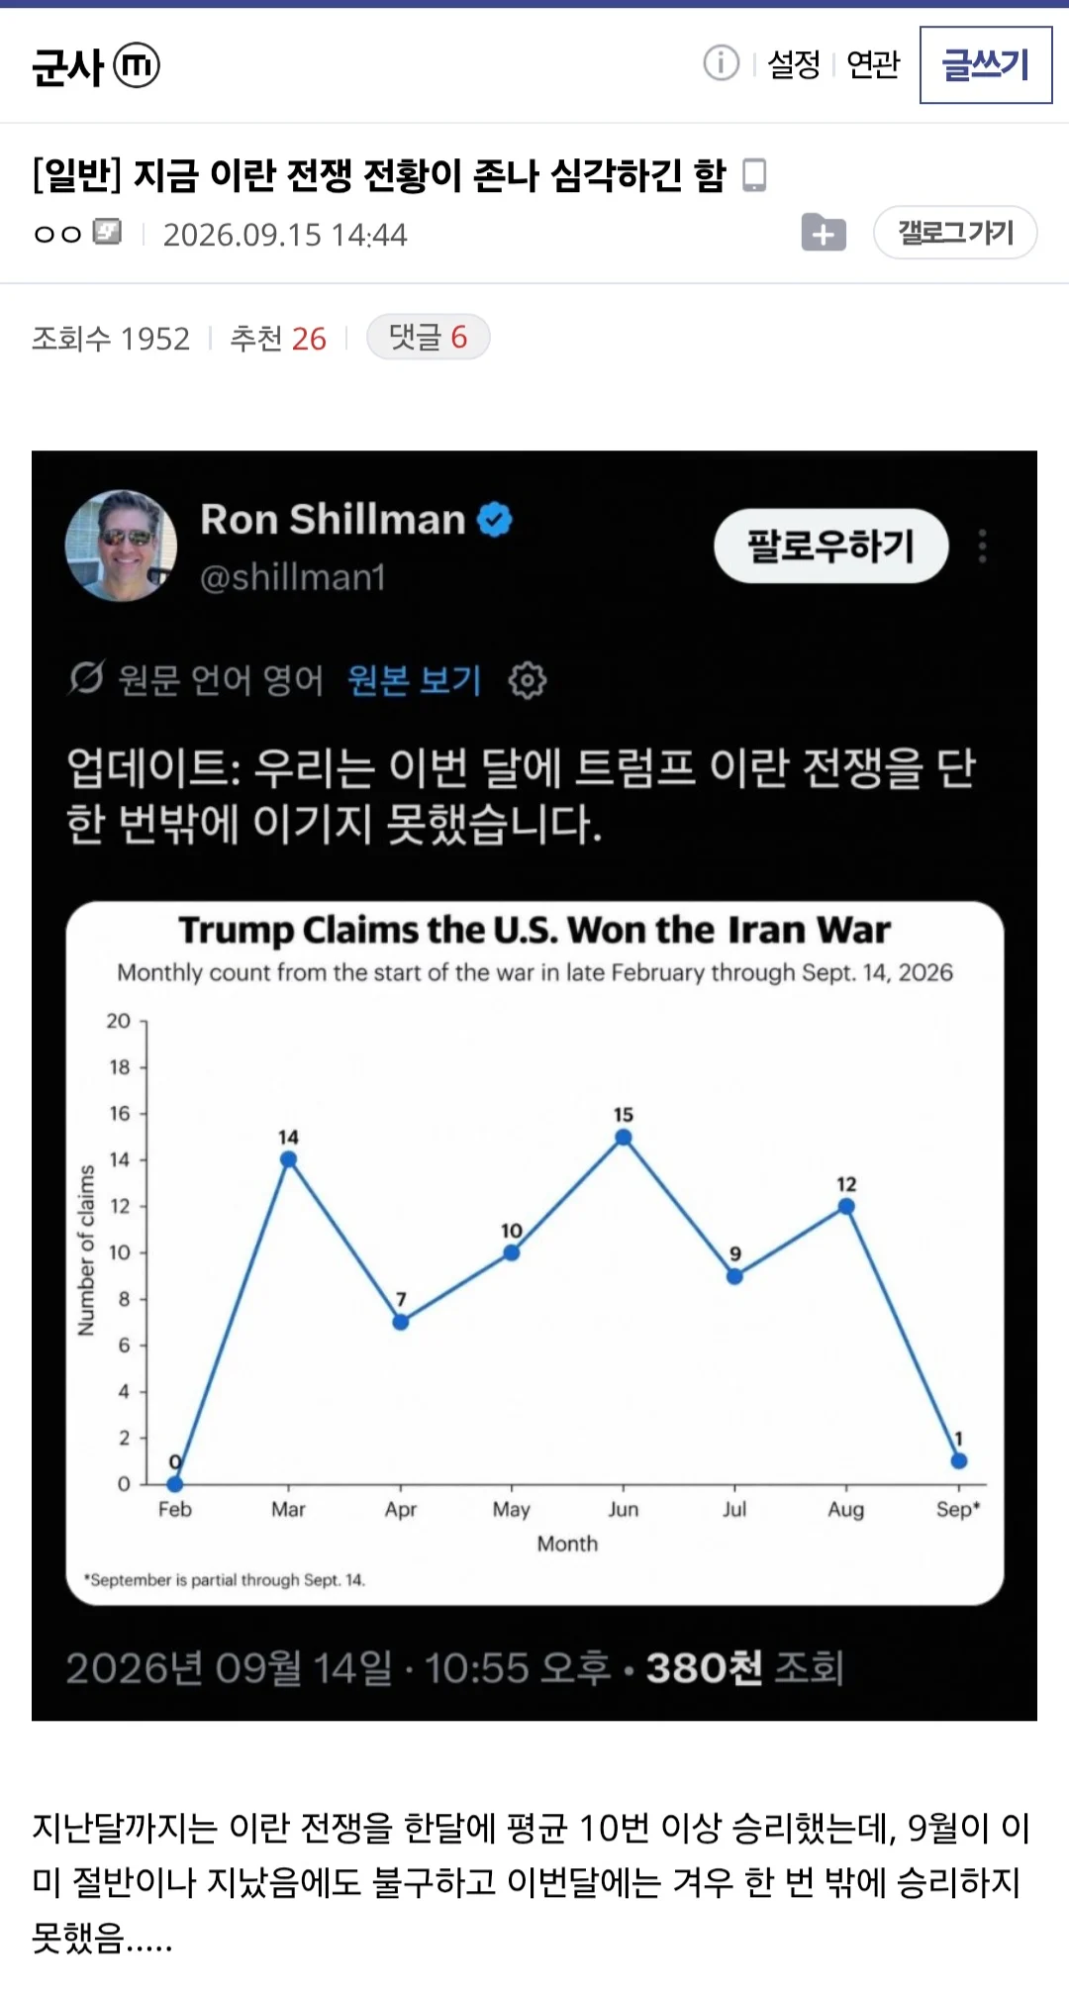Tap the 팔로우하기 follow button
Screen dimensions: 1069x1999
(831, 546)
